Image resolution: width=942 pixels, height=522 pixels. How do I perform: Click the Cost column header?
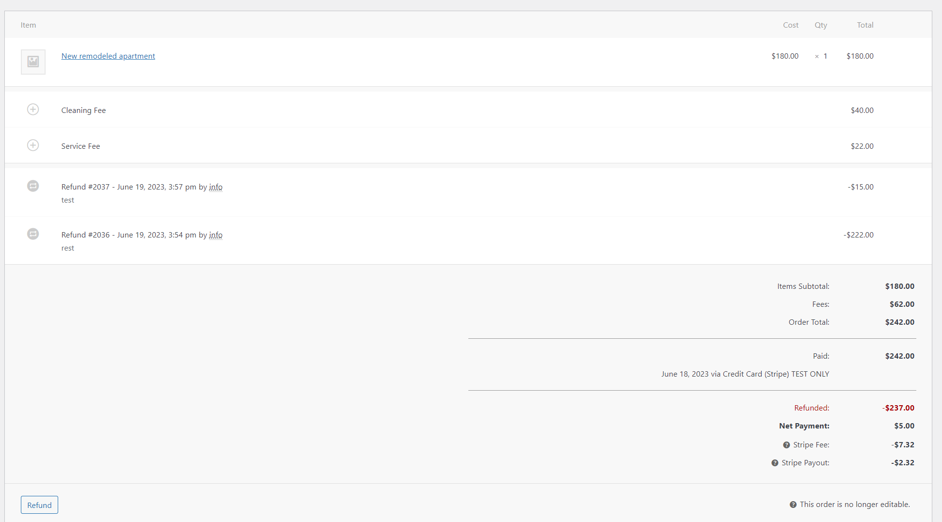tap(791, 25)
